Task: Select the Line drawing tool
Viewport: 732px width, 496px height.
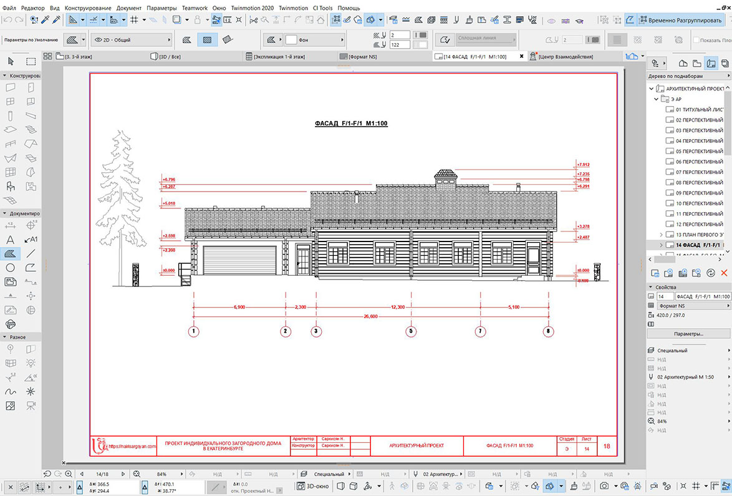Action: [x=31, y=253]
